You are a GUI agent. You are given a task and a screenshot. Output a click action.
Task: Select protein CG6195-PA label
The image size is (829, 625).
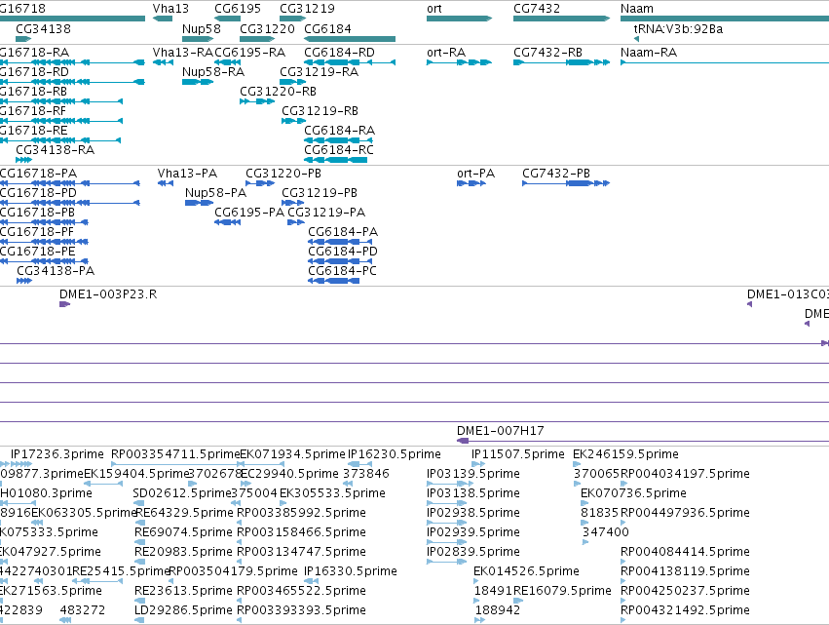[x=249, y=213]
